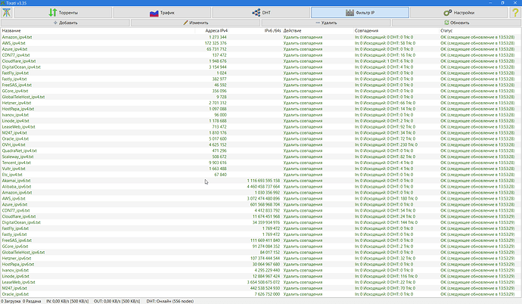Sort by the IPv6 /64s column header
This screenshot has height=304, width=522.
[256, 30]
